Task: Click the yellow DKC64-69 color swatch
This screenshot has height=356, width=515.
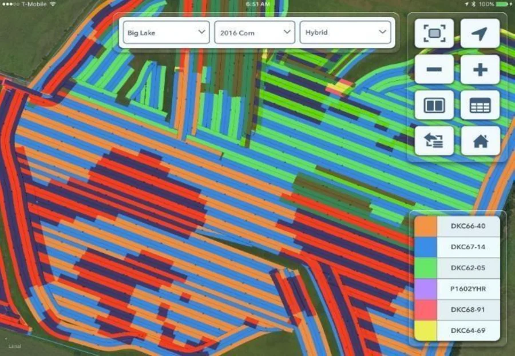Action: 425,330
